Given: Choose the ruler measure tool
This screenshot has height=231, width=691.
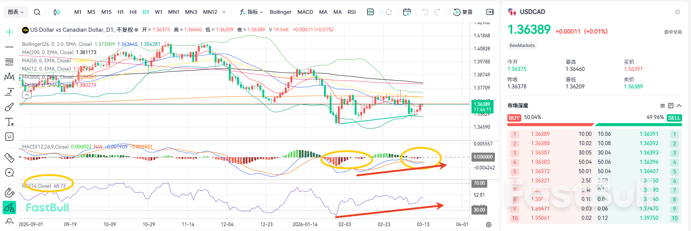Looking at the screenshot, I should [9, 158].
